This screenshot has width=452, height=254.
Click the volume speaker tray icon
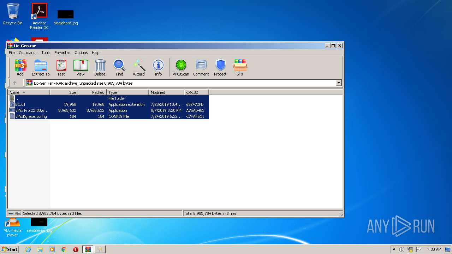402,249
